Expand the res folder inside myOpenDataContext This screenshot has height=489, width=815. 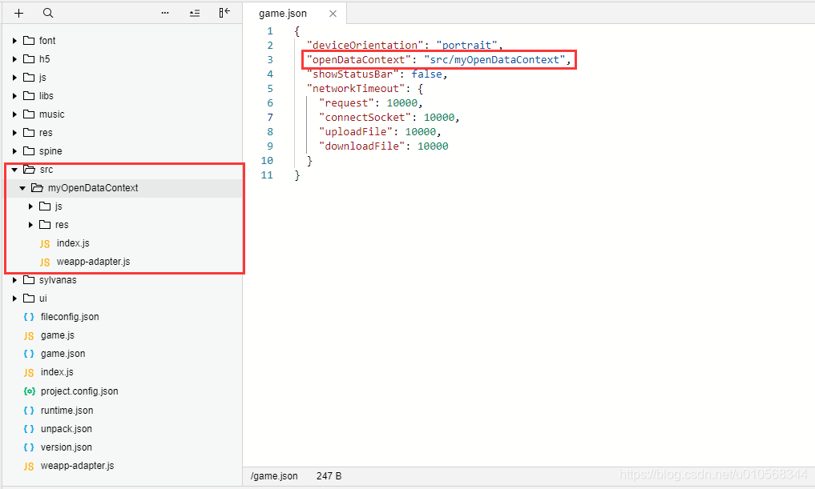30,225
